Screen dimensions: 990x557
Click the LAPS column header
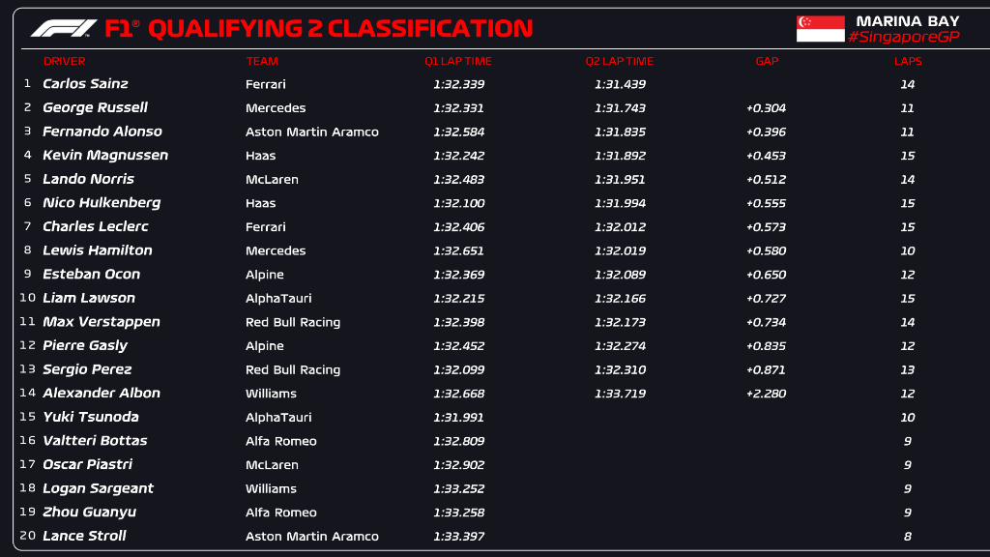(x=908, y=61)
